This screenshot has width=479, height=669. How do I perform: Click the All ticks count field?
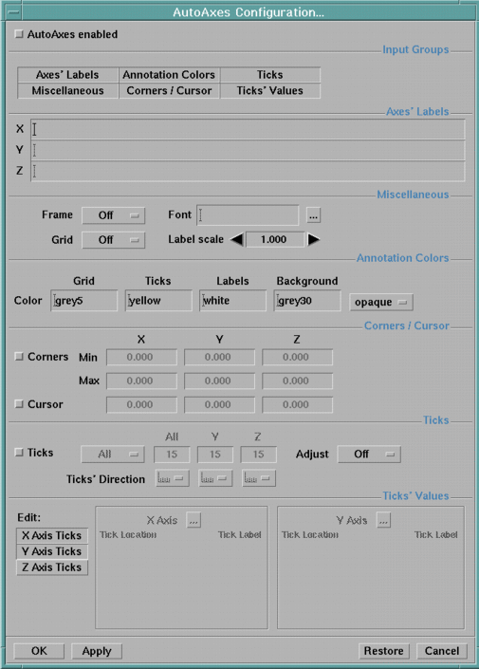[172, 455]
